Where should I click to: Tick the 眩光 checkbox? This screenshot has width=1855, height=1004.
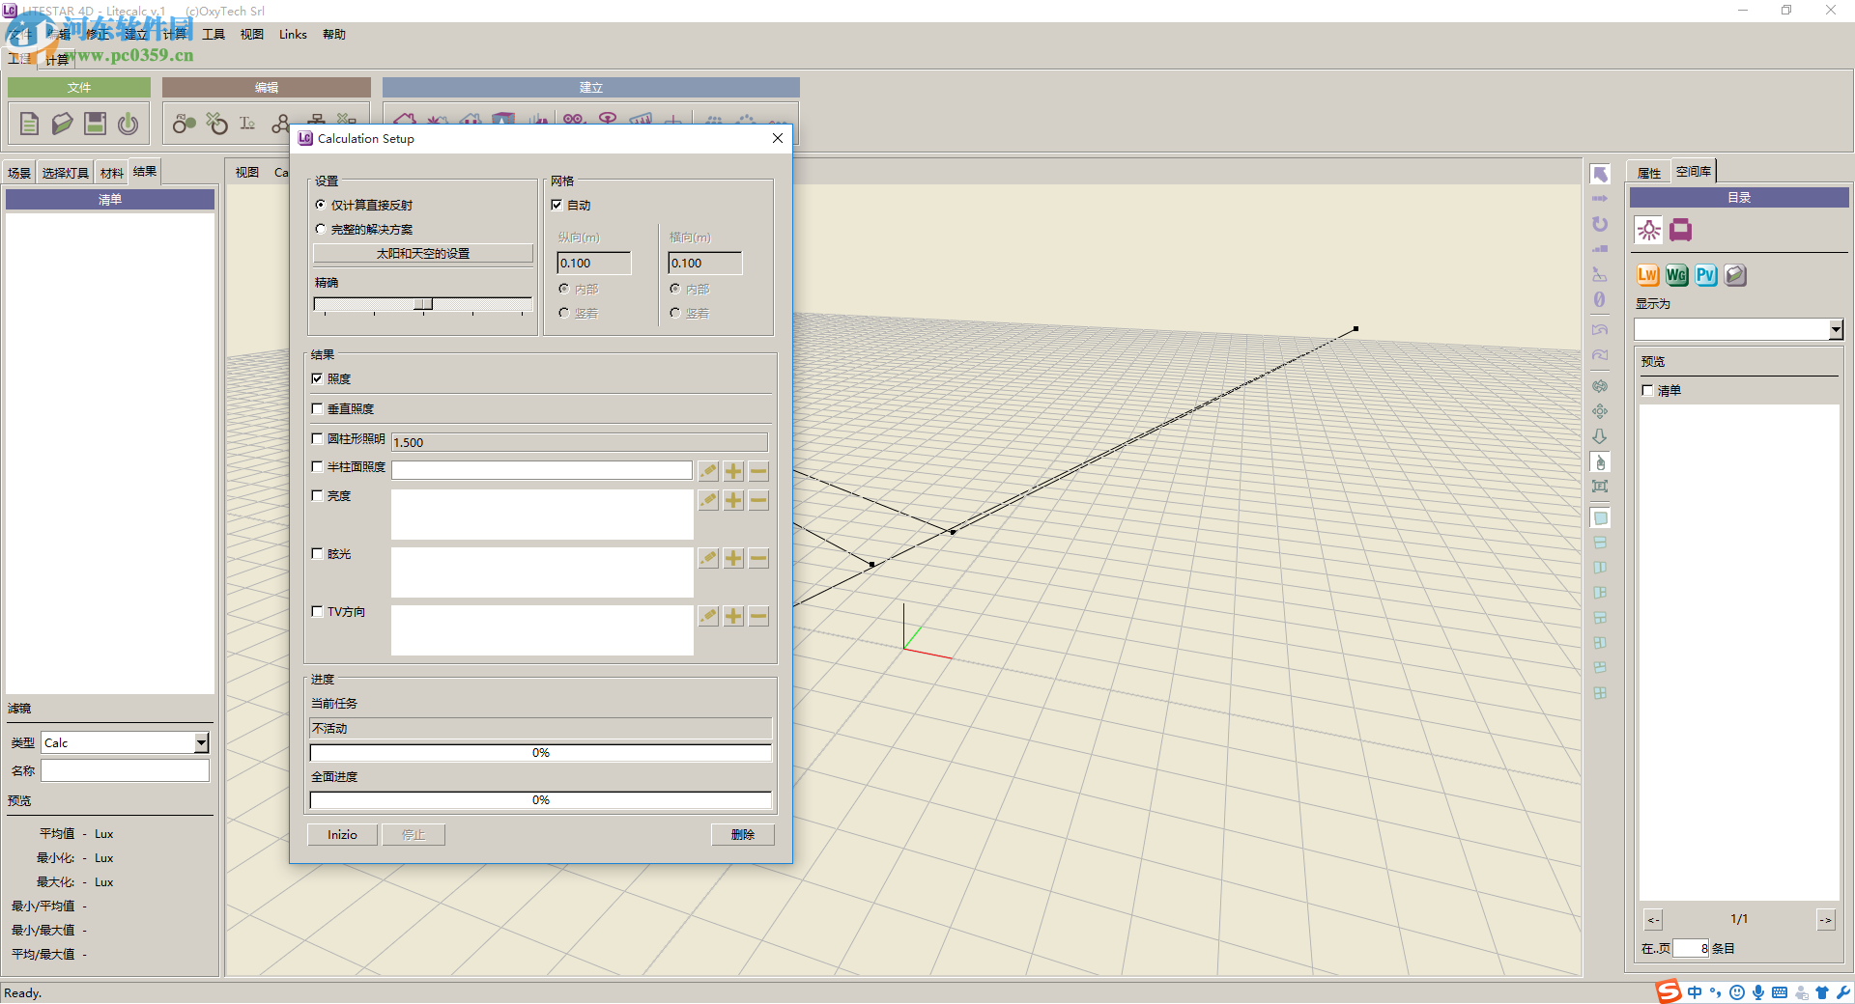317,553
